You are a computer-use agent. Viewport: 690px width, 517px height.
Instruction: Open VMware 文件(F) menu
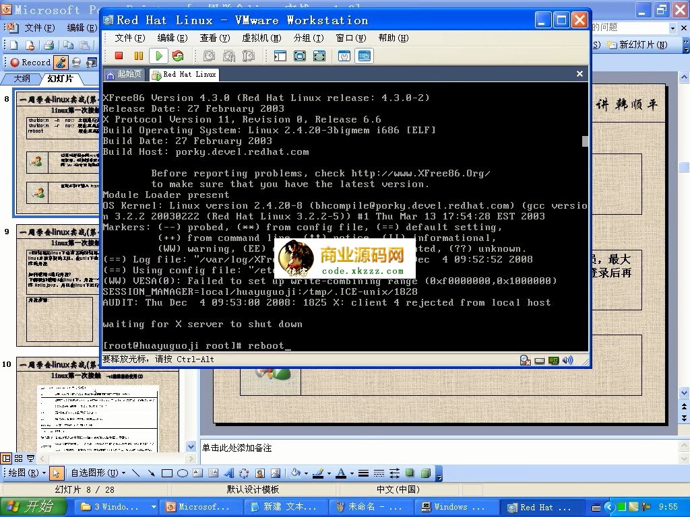pyautogui.click(x=130, y=38)
